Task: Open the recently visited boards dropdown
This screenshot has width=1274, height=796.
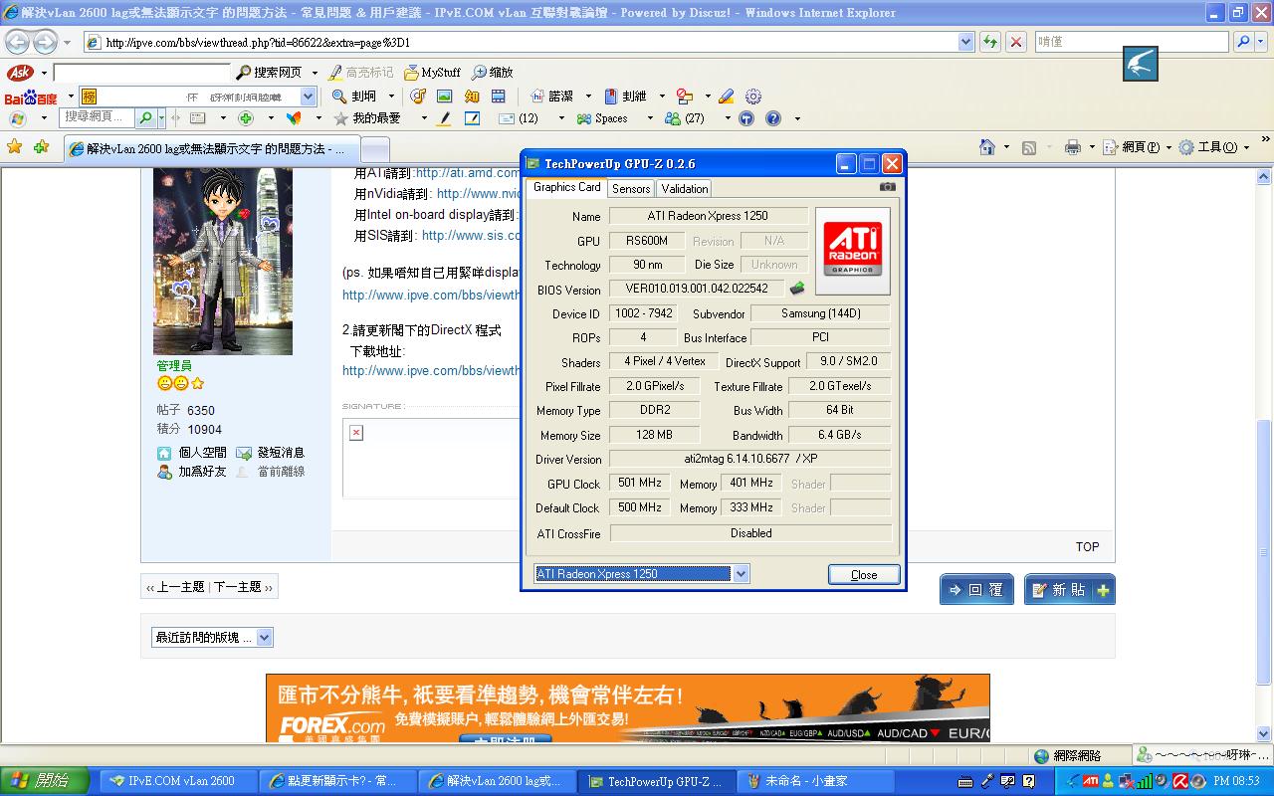Action: (213, 638)
